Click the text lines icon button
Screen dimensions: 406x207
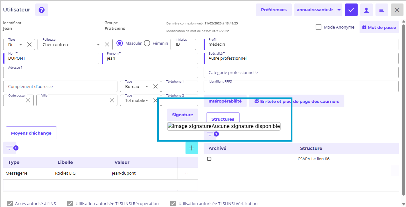pos(381,10)
